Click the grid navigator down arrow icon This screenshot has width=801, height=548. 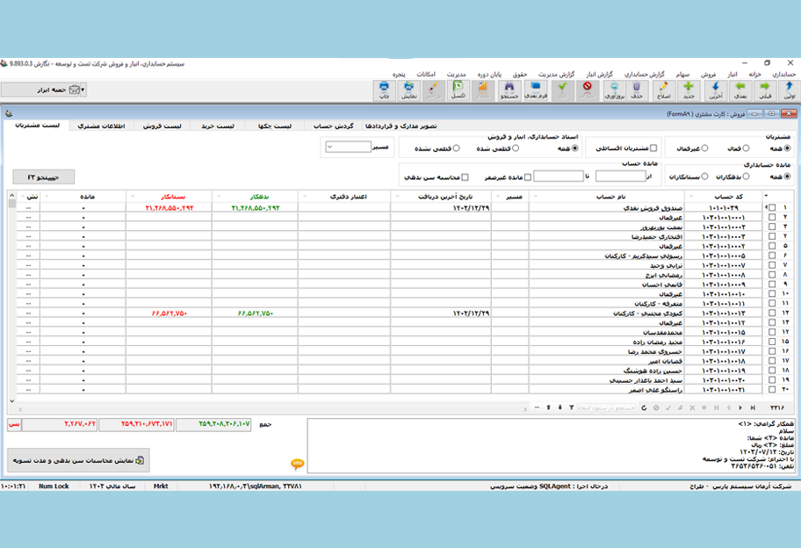pos(559,407)
